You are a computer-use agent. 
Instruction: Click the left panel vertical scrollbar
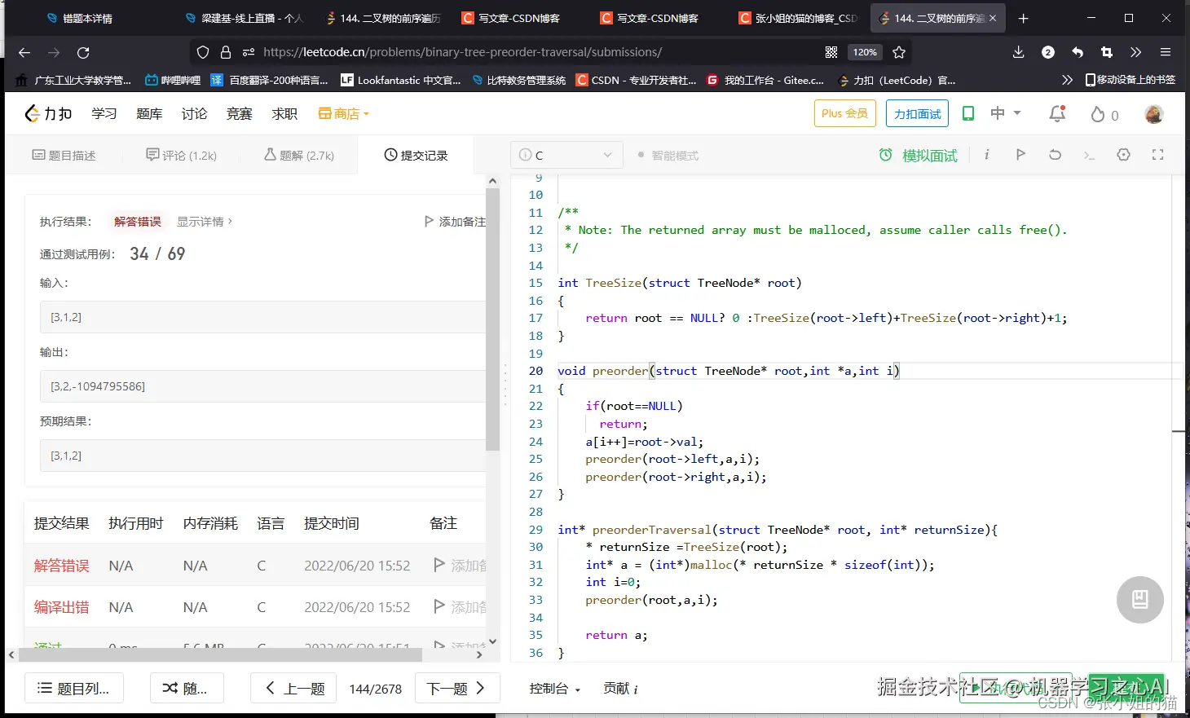click(x=492, y=318)
